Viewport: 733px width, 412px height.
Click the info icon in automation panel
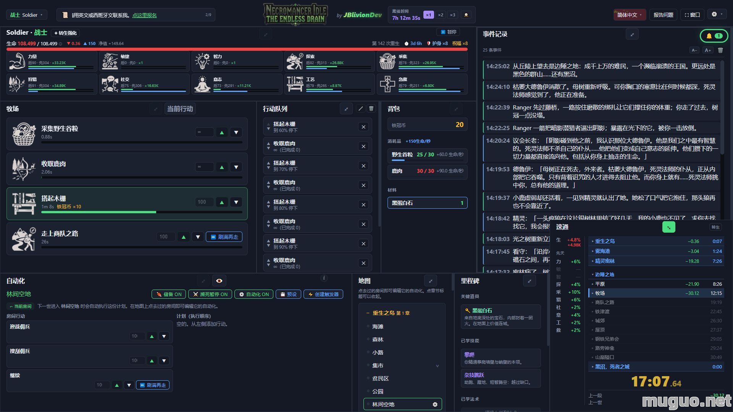click(324, 278)
